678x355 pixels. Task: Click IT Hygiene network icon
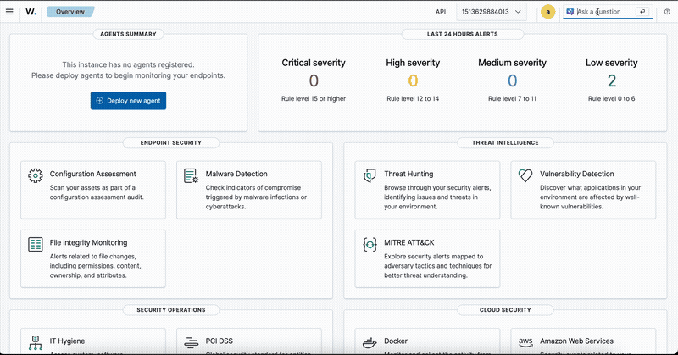point(36,342)
